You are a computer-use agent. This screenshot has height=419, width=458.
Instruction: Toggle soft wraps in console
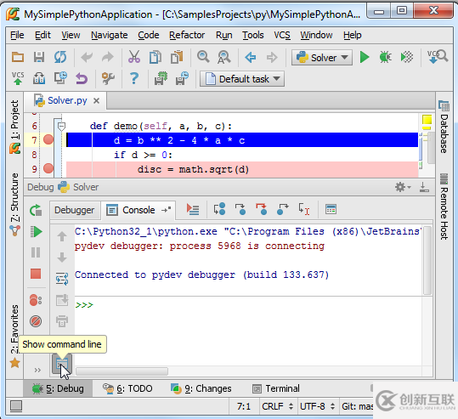pyautogui.click(x=62, y=279)
